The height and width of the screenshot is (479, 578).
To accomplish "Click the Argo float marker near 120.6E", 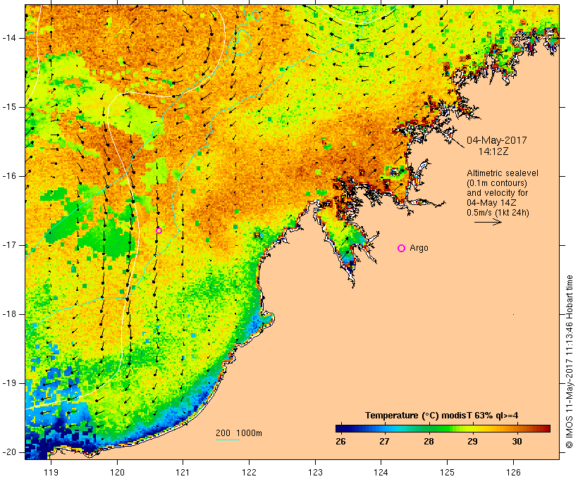I will coord(159,230).
